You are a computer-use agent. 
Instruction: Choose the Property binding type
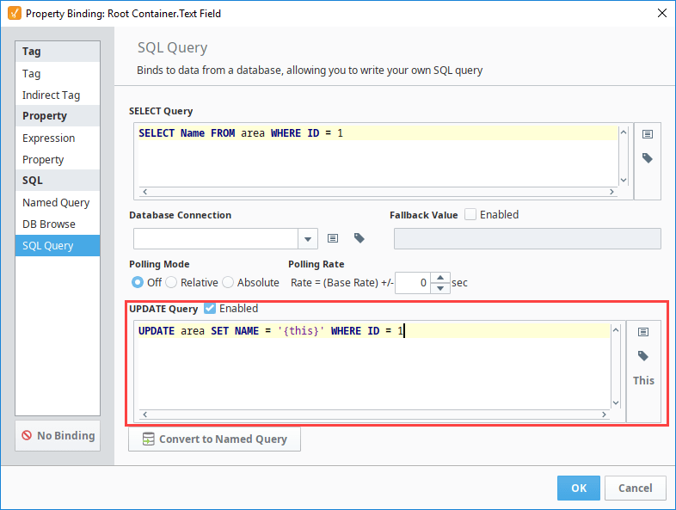click(x=58, y=159)
